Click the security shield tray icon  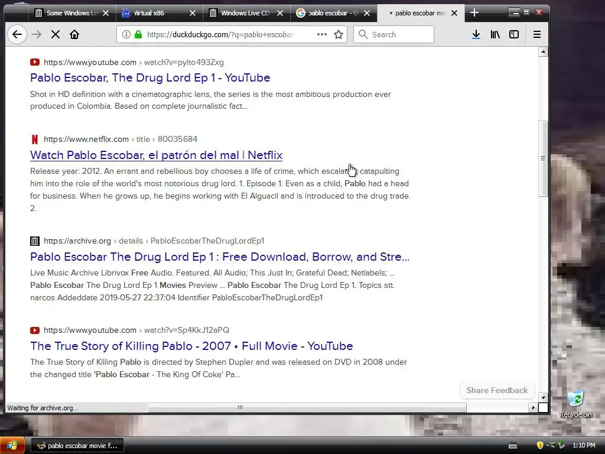540,446
